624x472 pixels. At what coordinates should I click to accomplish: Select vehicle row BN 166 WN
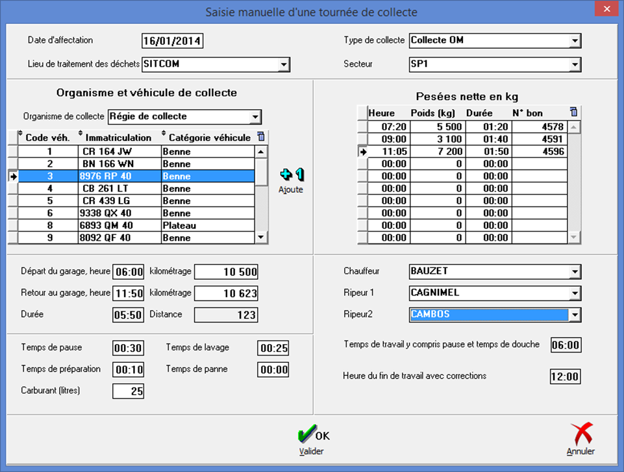point(136,164)
